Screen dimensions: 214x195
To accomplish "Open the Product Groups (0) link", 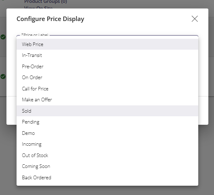I will (46, 2).
